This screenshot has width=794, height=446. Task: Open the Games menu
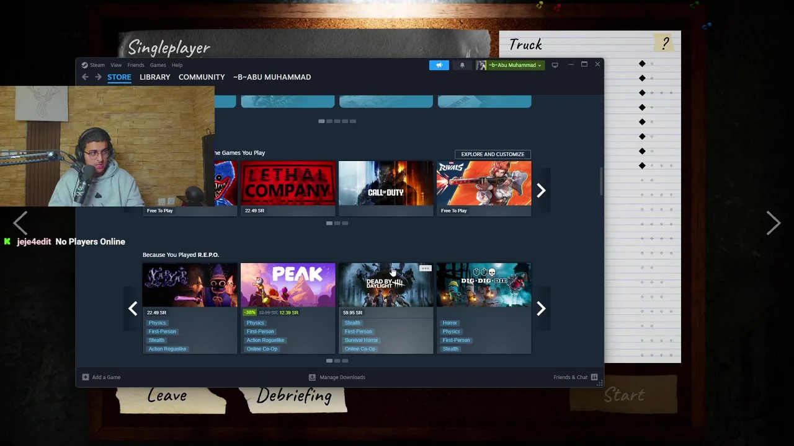click(x=158, y=65)
